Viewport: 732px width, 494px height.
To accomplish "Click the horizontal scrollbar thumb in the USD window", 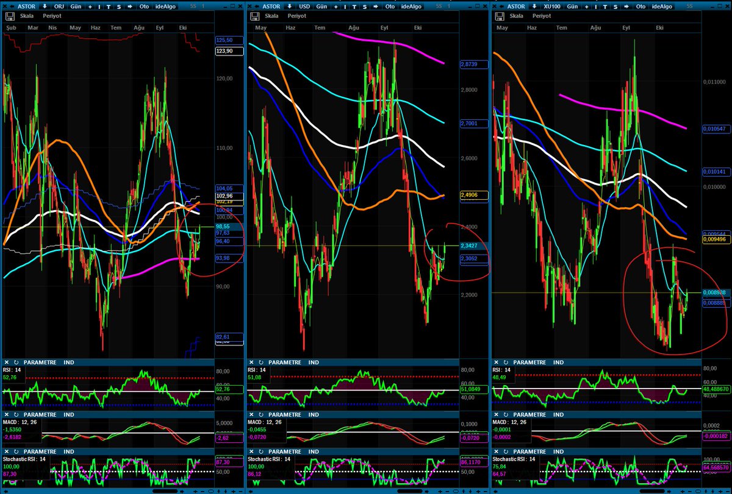I will [x=409, y=491].
